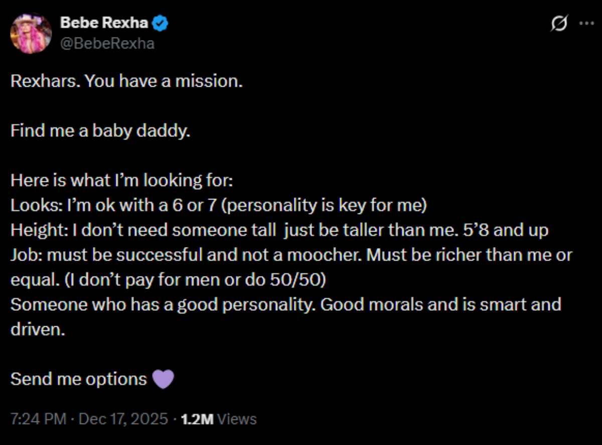The image size is (602, 445).
Task: Click the purple heart emoji in the tweet
Action: pos(163,379)
